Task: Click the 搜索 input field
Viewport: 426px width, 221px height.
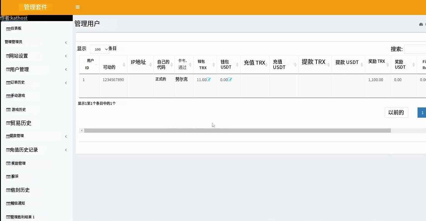Action: [415, 49]
